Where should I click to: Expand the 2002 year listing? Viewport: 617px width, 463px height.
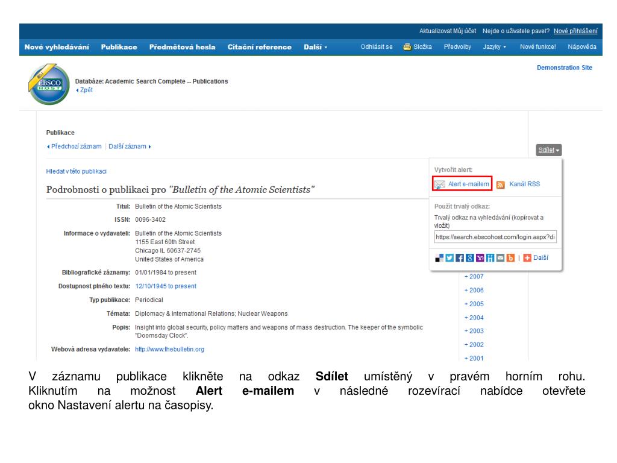point(474,344)
